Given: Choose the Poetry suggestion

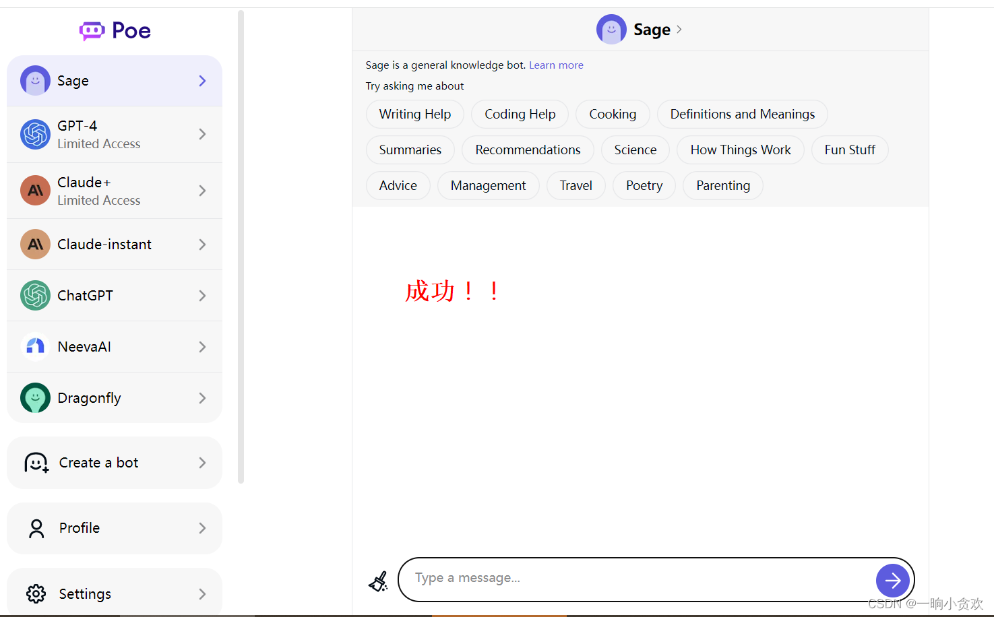Looking at the screenshot, I should pyautogui.click(x=644, y=186).
